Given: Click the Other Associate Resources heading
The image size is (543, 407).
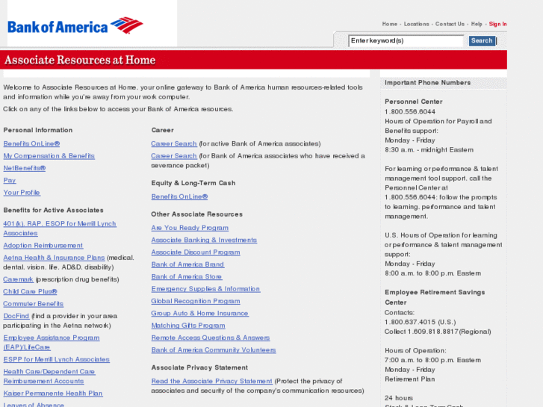Looking at the screenshot, I should (196, 214).
